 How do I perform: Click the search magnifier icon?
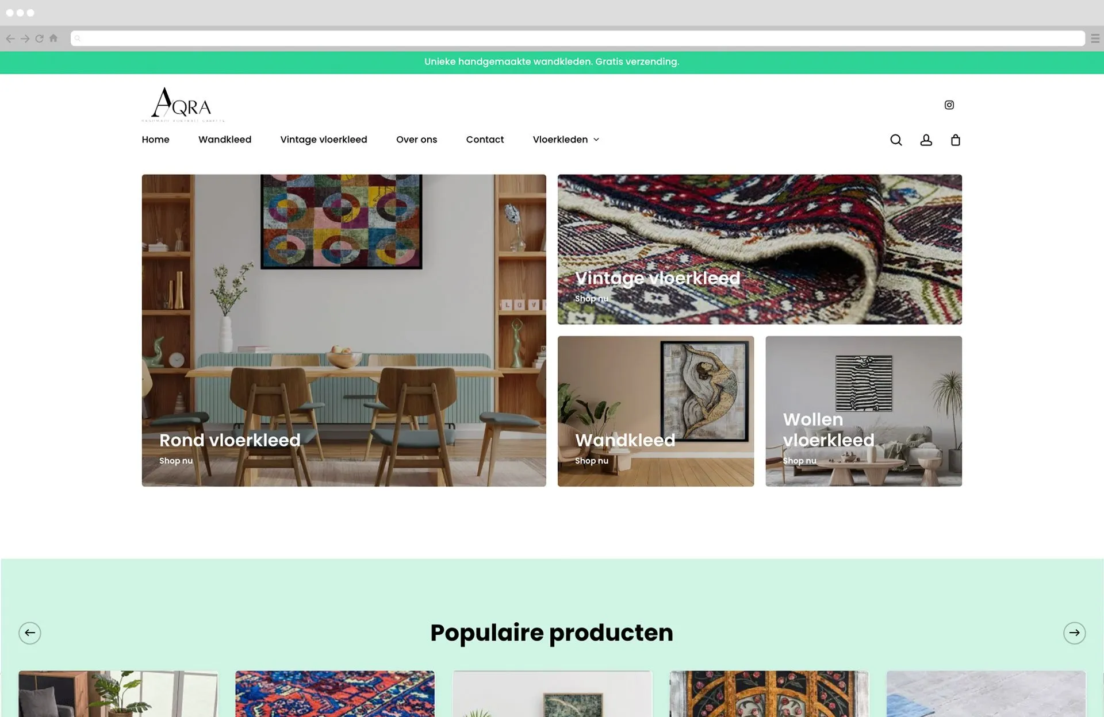pos(896,140)
